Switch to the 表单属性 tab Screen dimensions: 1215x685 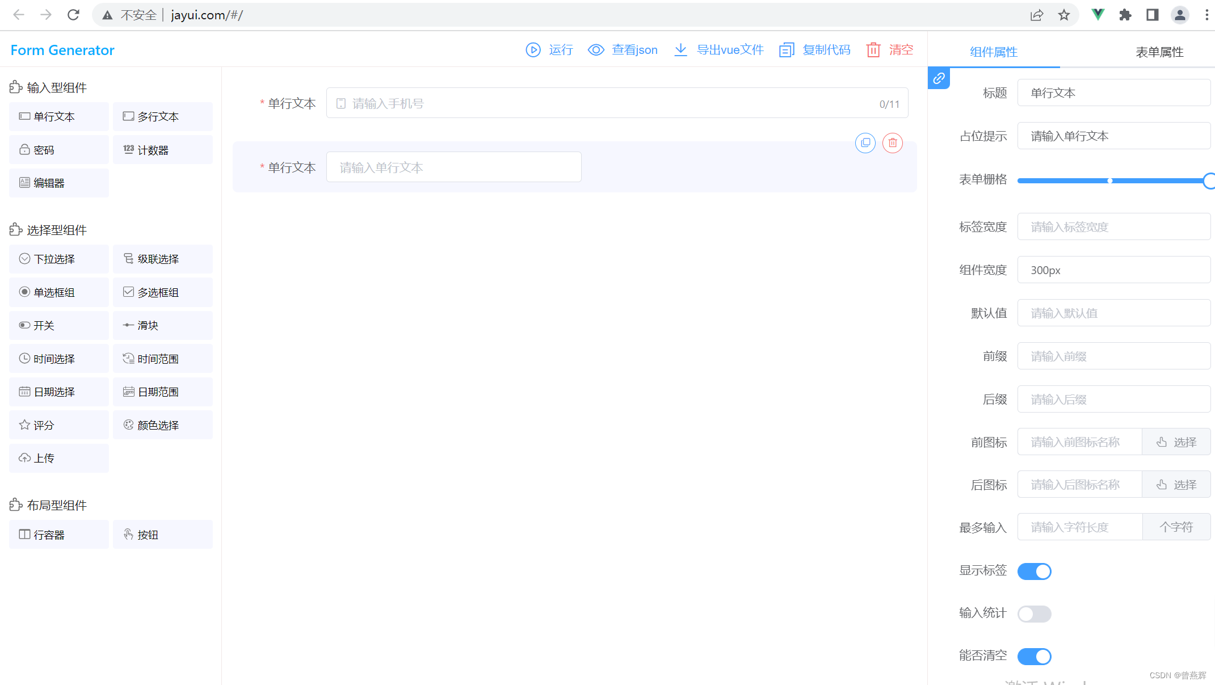[x=1159, y=52]
